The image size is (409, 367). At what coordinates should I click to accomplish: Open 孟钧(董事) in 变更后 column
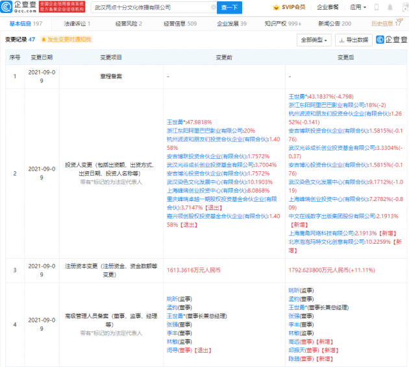tap(301, 299)
